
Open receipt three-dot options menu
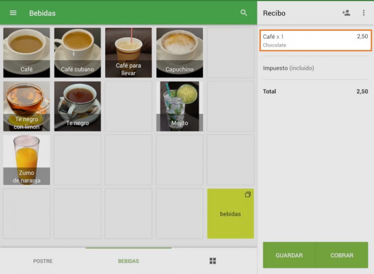click(x=364, y=13)
